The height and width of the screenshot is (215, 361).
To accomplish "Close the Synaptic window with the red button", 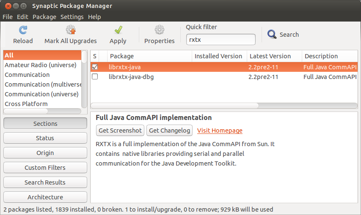I will click(8, 6).
